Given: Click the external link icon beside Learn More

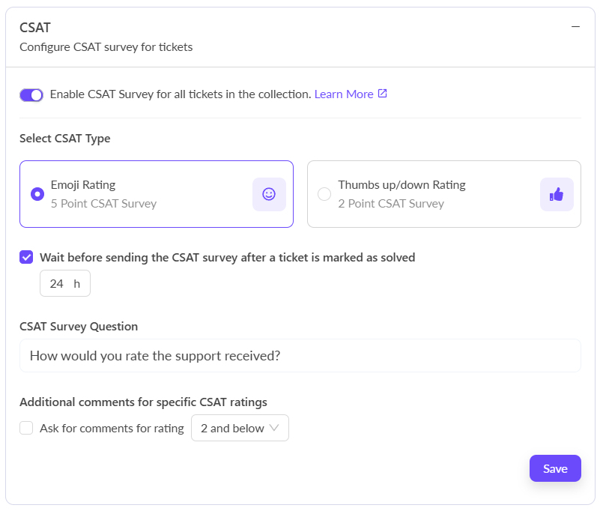Looking at the screenshot, I should point(382,94).
